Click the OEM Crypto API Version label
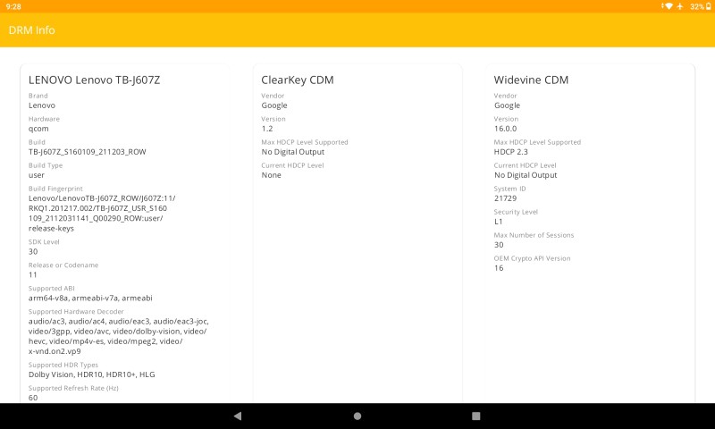Screen dimensions: 715x429 [532, 258]
